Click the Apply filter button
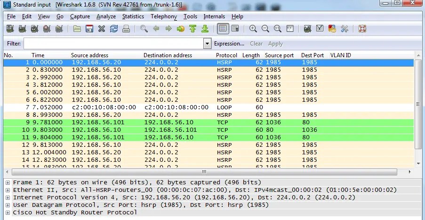 point(275,44)
